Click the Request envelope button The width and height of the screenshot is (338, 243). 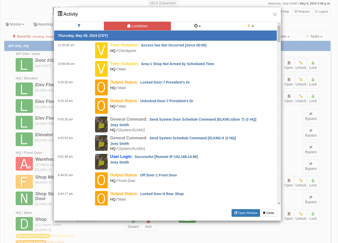point(302,12)
